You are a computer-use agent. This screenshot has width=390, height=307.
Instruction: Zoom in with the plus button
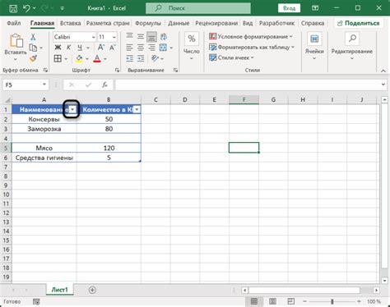click(359, 301)
